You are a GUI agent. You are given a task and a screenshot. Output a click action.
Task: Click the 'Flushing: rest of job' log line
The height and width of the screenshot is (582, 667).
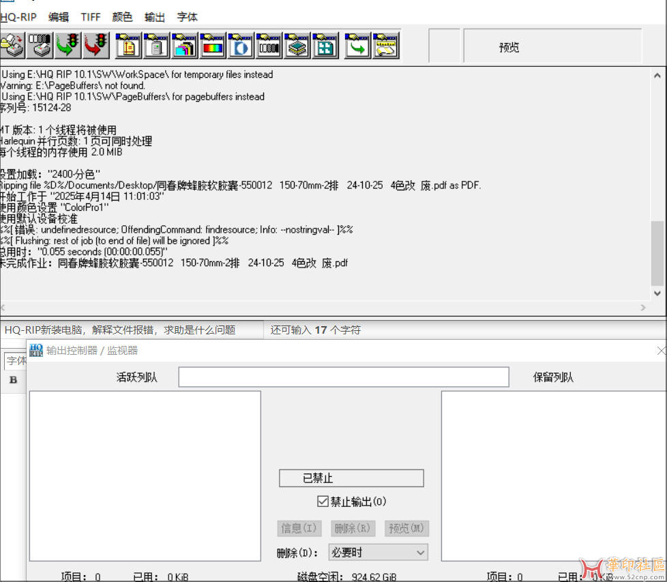115,241
